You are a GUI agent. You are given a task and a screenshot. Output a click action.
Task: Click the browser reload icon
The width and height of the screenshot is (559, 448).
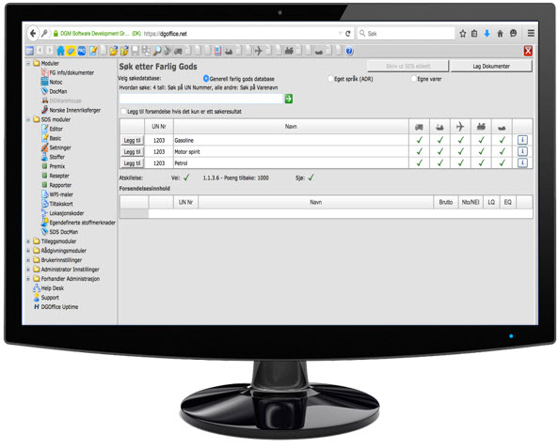coord(348,34)
